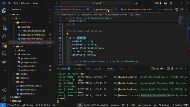Open the File menu
Viewport: 190px width, 107px height.
tap(9, 3)
